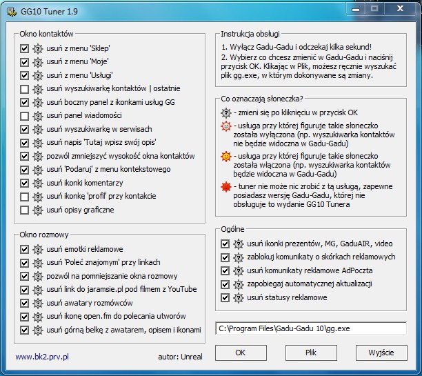Click sun icon beside 'usuń panel wiadomości'
The image size is (422, 376).
point(38,116)
